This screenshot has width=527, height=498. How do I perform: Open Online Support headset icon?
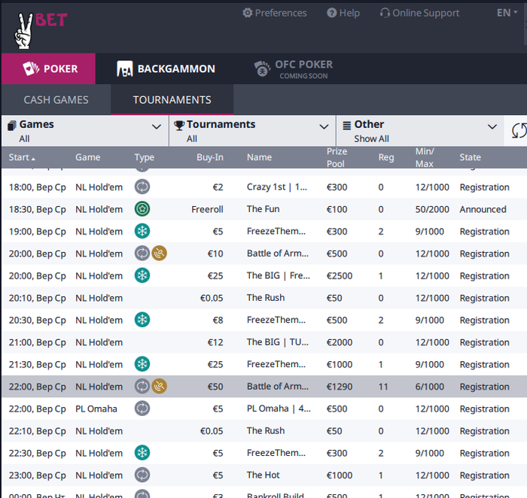(x=385, y=13)
